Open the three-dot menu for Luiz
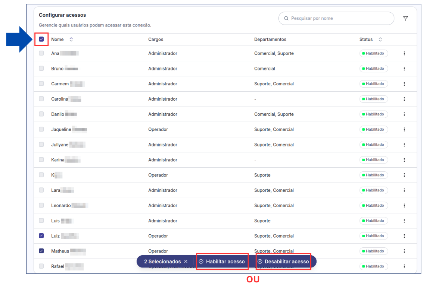Viewport: 448px width, 285px height. click(404, 236)
